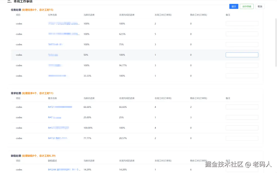Click the 需求处理 section heading
Image resolution: width=277 pixels, height=173 pixels.
[16, 93]
